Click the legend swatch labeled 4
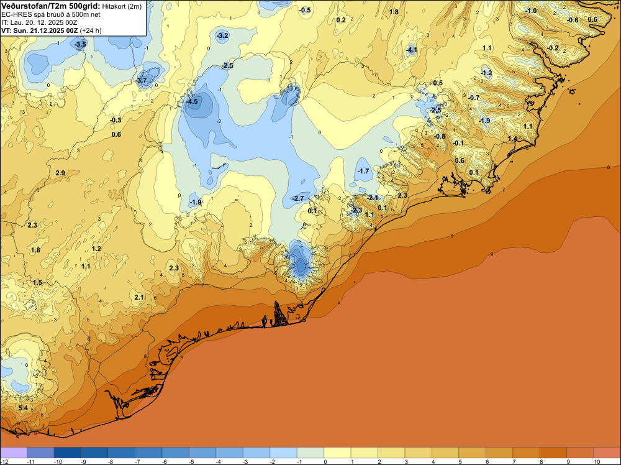 pos(445,453)
